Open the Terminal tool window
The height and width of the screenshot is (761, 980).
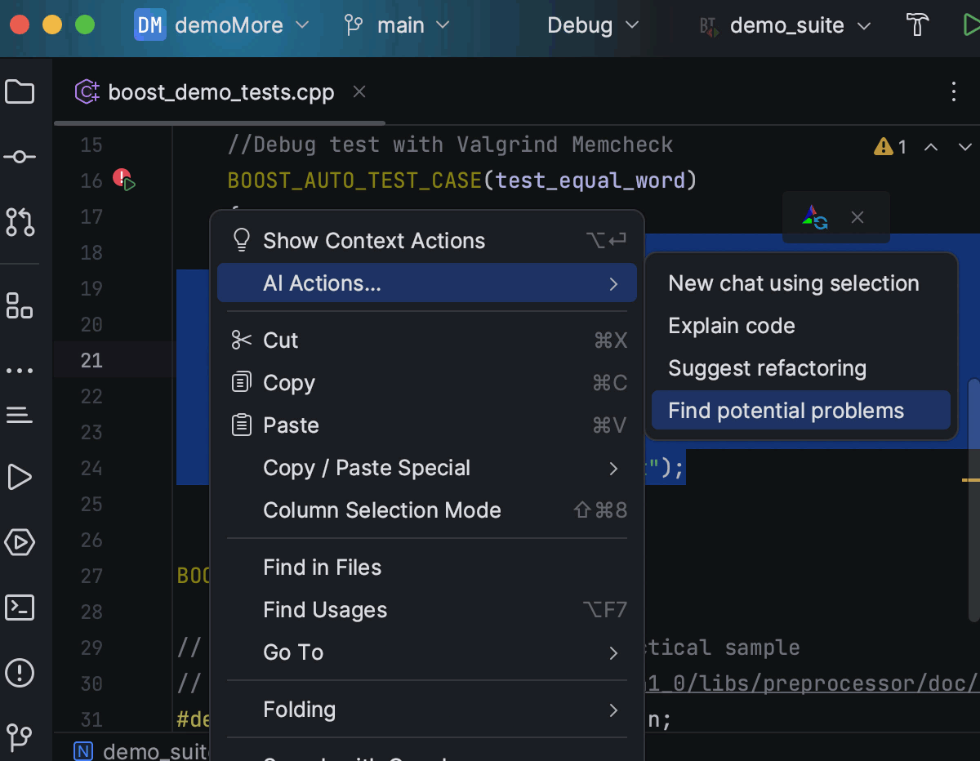(20, 607)
